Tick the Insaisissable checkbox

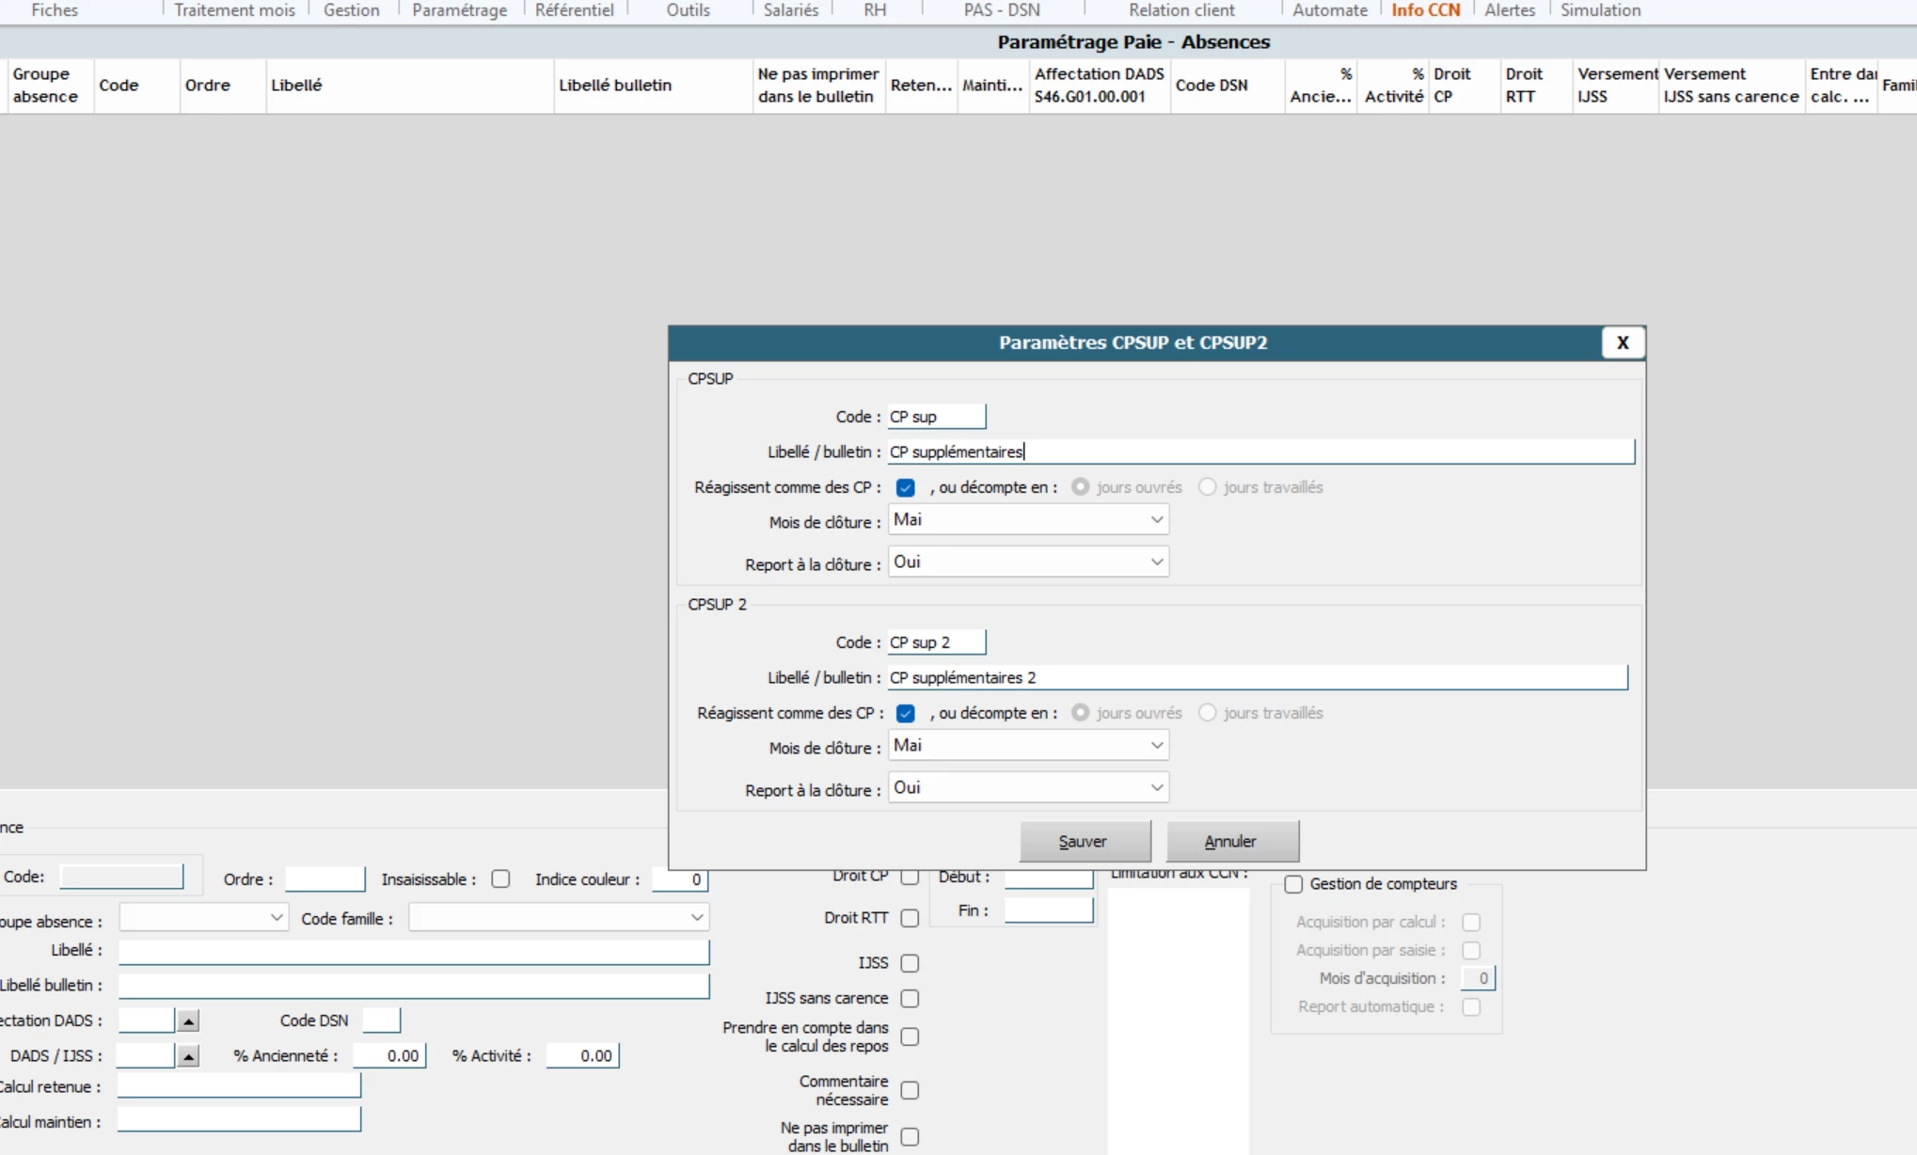point(500,878)
